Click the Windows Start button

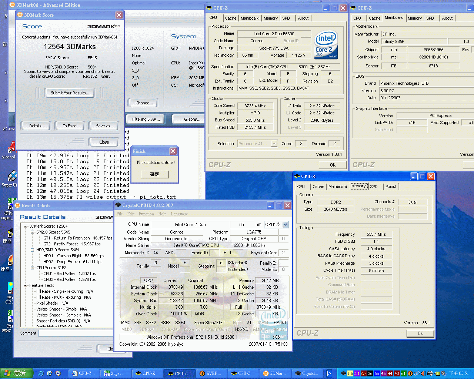[x=17, y=373]
